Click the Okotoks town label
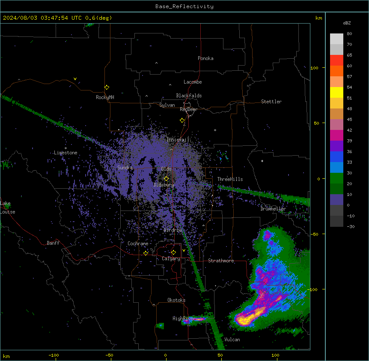 pos(176,300)
